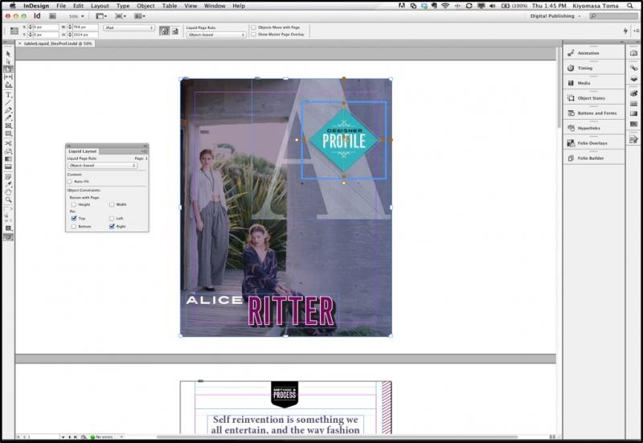The width and height of the screenshot is (643, 443).
Task: Click the Spotlight search magnifier
Action: [x=633, y=6]
